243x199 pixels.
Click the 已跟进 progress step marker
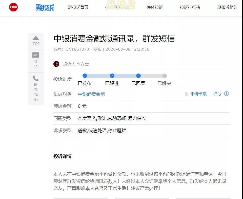coord(112,76)
